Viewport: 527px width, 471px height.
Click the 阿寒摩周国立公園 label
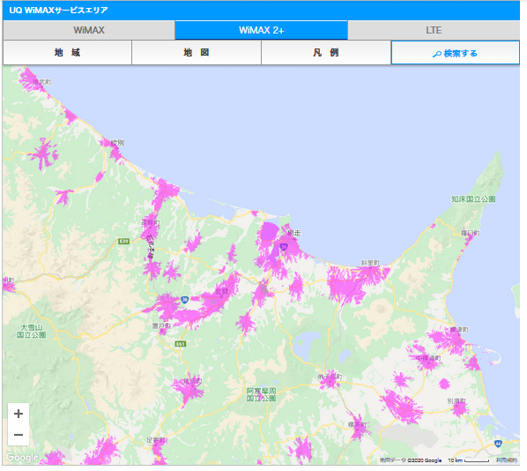[x=261, y=394]
